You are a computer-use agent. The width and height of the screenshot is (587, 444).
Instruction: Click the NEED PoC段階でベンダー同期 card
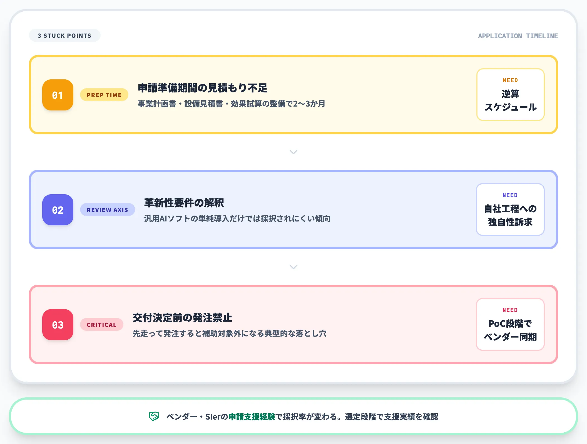tap(510, 325)
